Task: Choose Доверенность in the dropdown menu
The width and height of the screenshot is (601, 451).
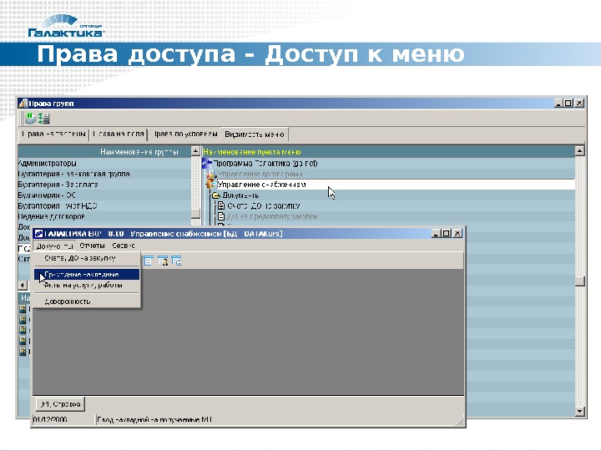Action: pos(87,302)
